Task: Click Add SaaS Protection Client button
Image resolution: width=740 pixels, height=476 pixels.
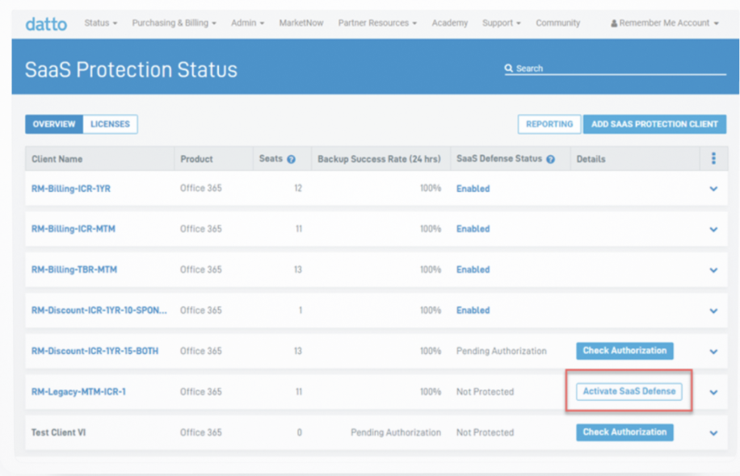Action: click(654, 124)
